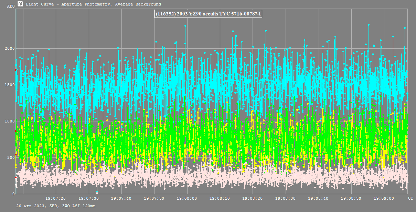Click the red frame marker line
Image resolution: width=416 pixels, height=212 pixels.
point(16,101)
